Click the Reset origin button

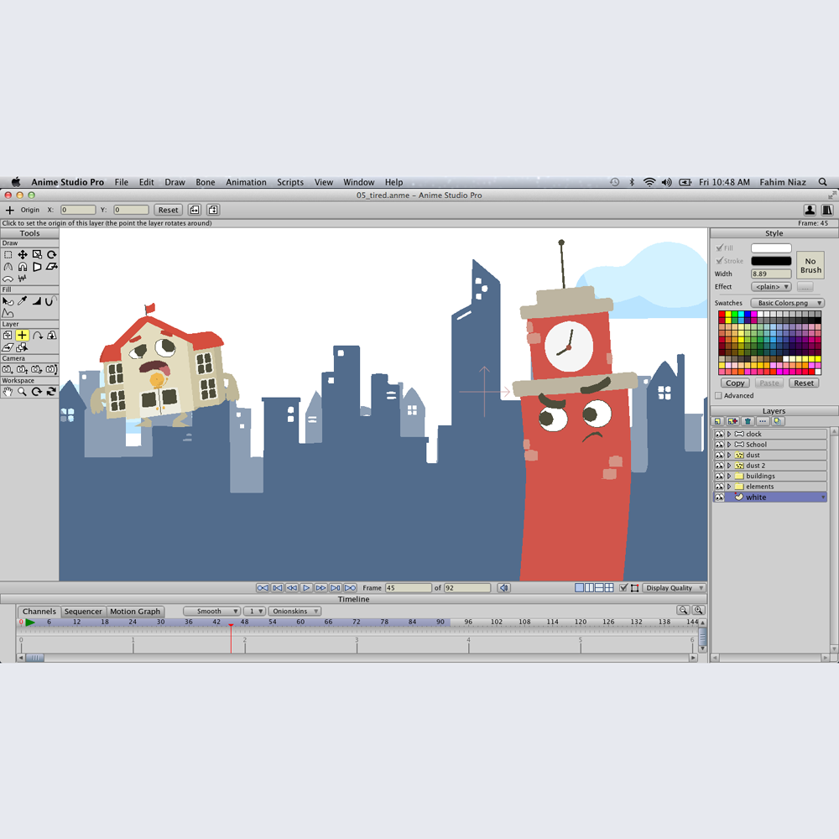(168, 210)
